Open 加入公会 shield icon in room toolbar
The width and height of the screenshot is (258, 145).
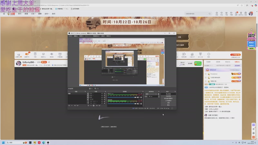click(x=200, y=55)
